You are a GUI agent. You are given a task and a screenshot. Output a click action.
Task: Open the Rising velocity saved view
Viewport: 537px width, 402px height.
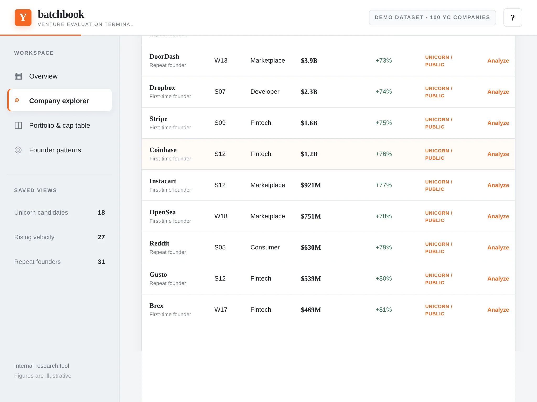point(60,237)
